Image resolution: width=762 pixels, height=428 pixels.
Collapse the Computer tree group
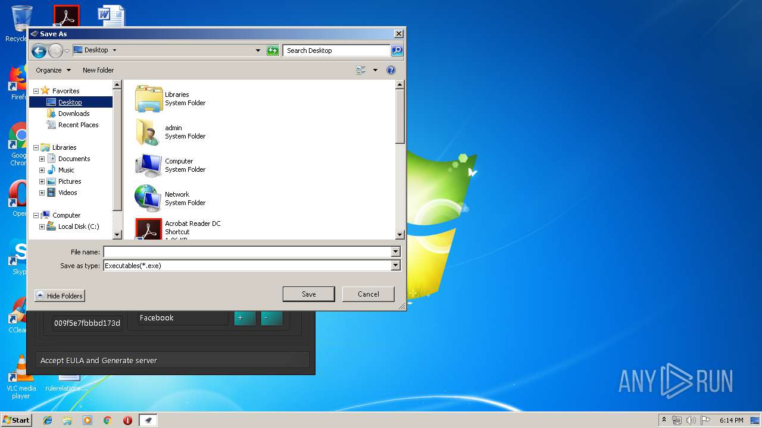pyautogui.click(x=36, y=215)
